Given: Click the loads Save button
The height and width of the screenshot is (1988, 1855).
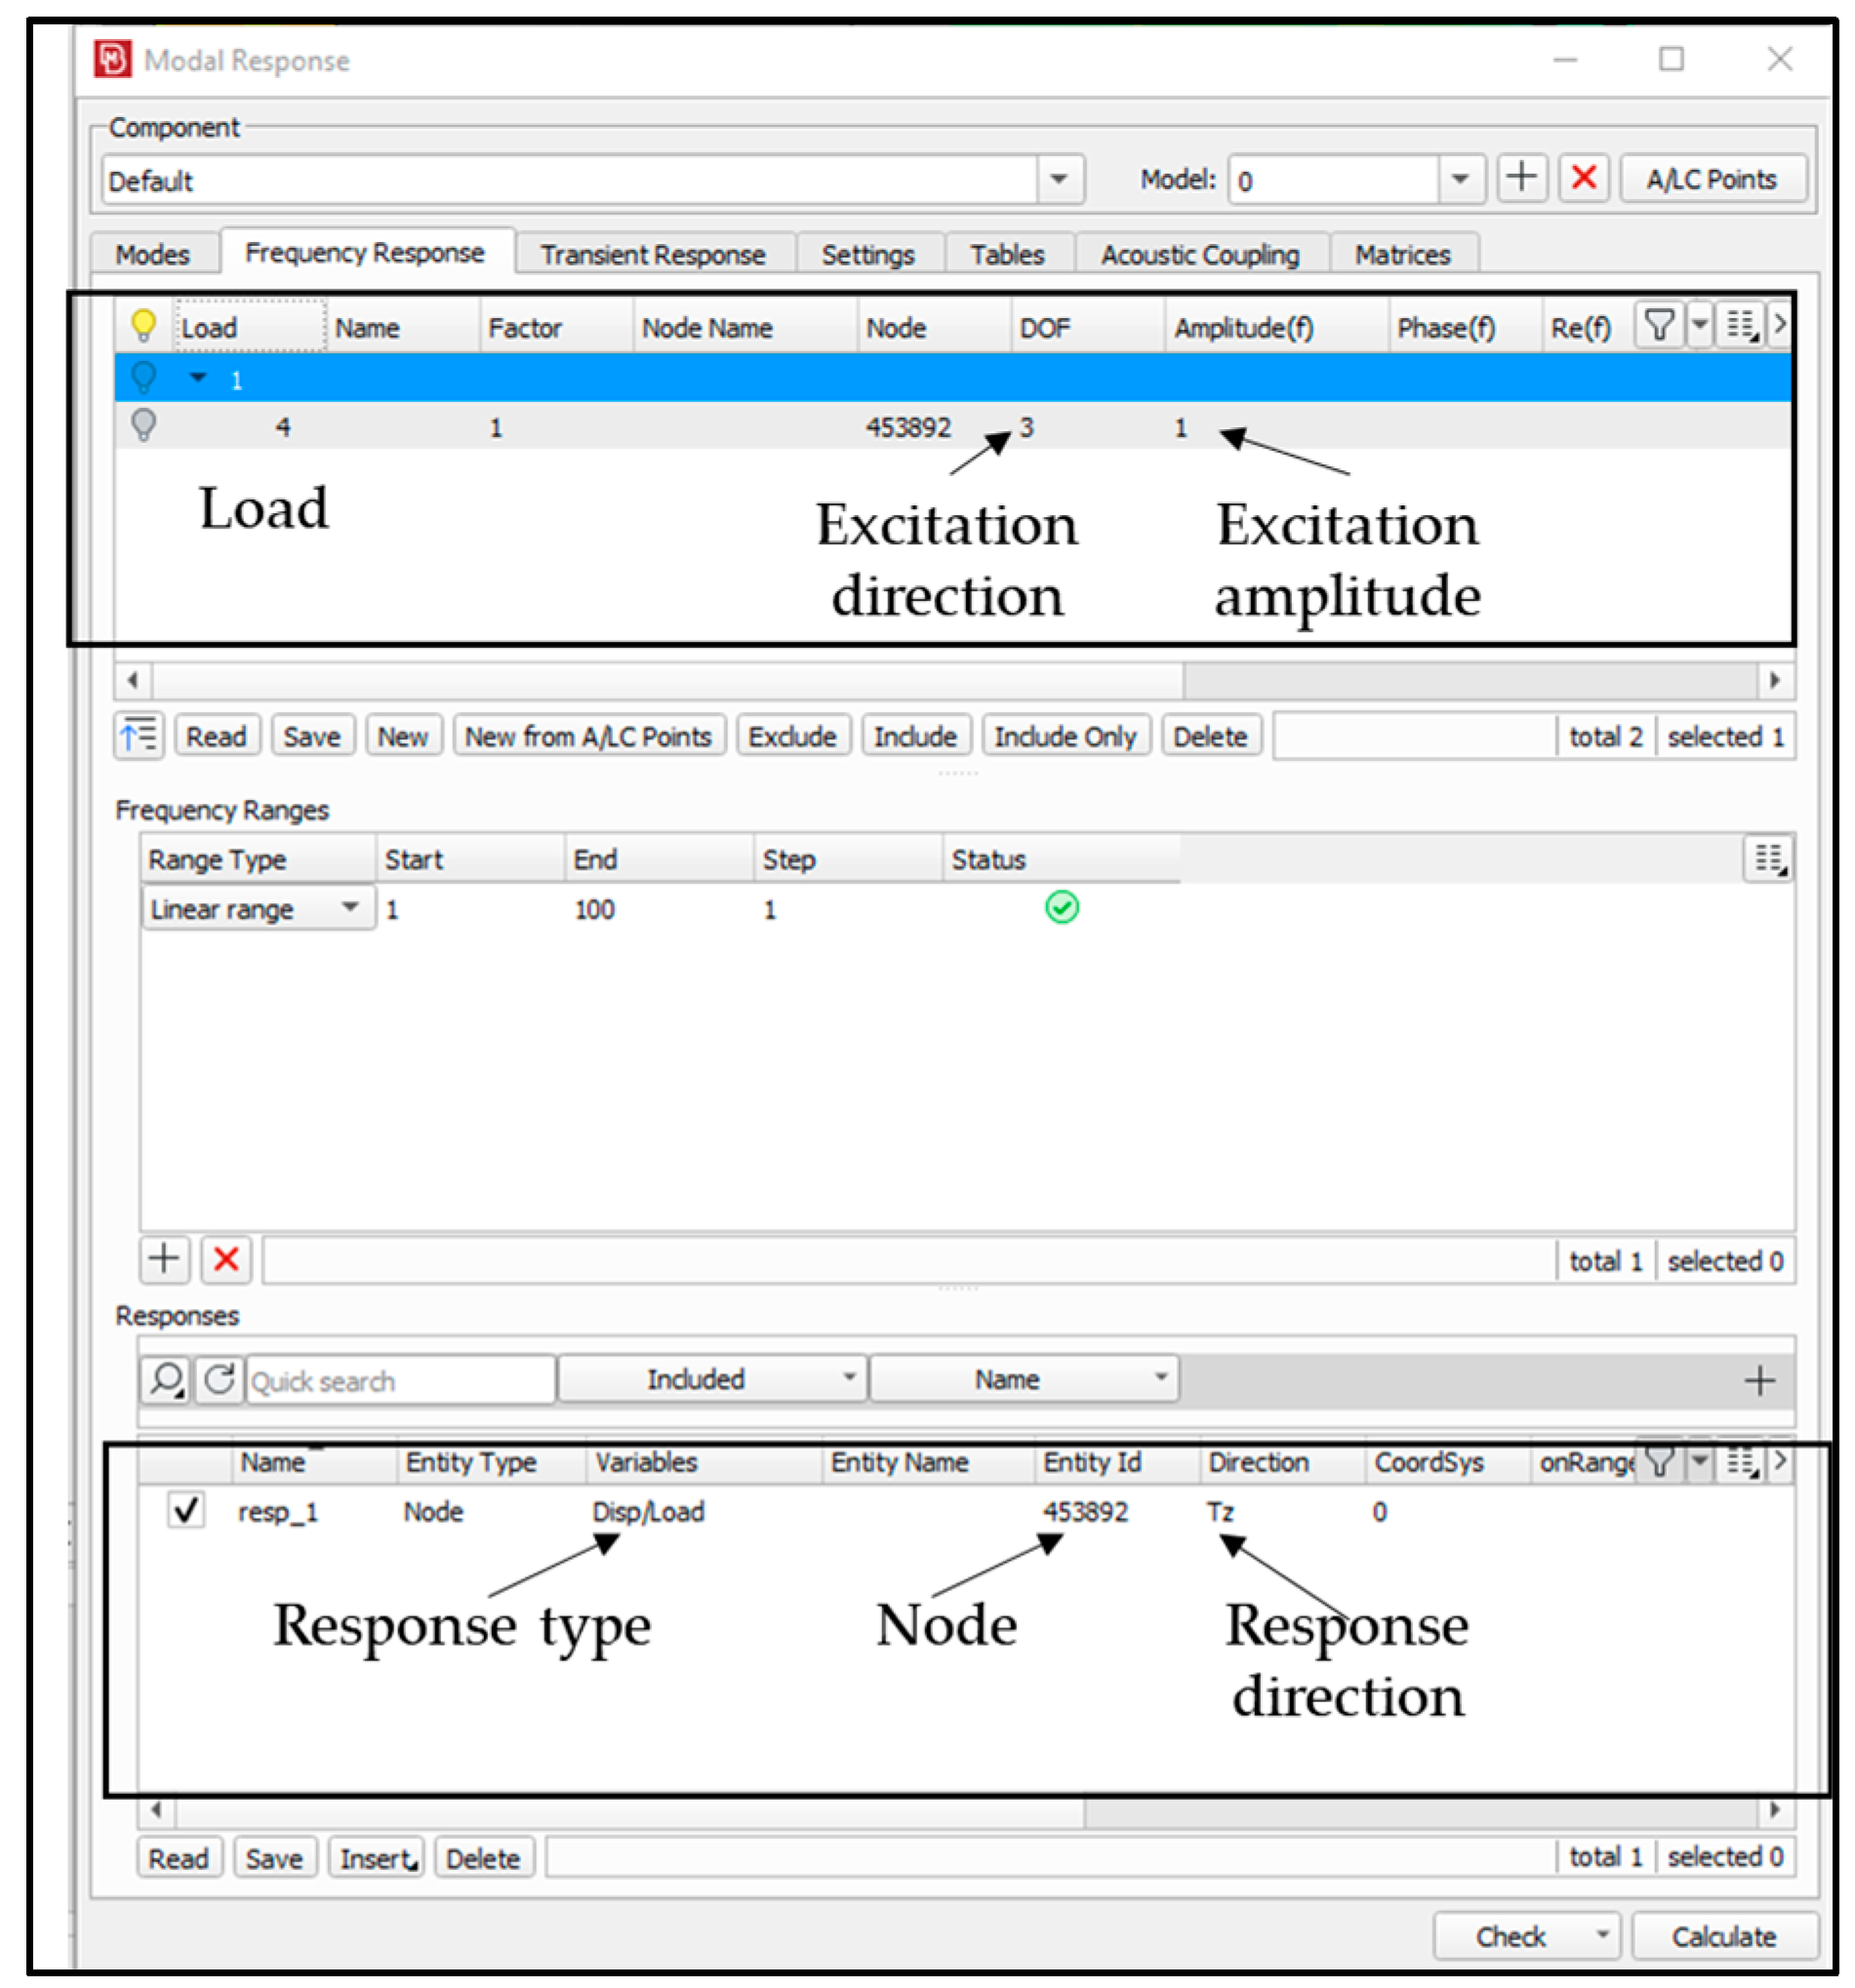Looking at the screenshot, I should point(311,736).
